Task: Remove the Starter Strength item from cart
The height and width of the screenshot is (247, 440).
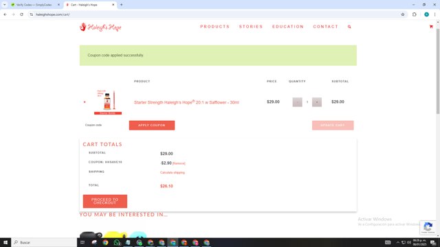Action: coord(85,102)
